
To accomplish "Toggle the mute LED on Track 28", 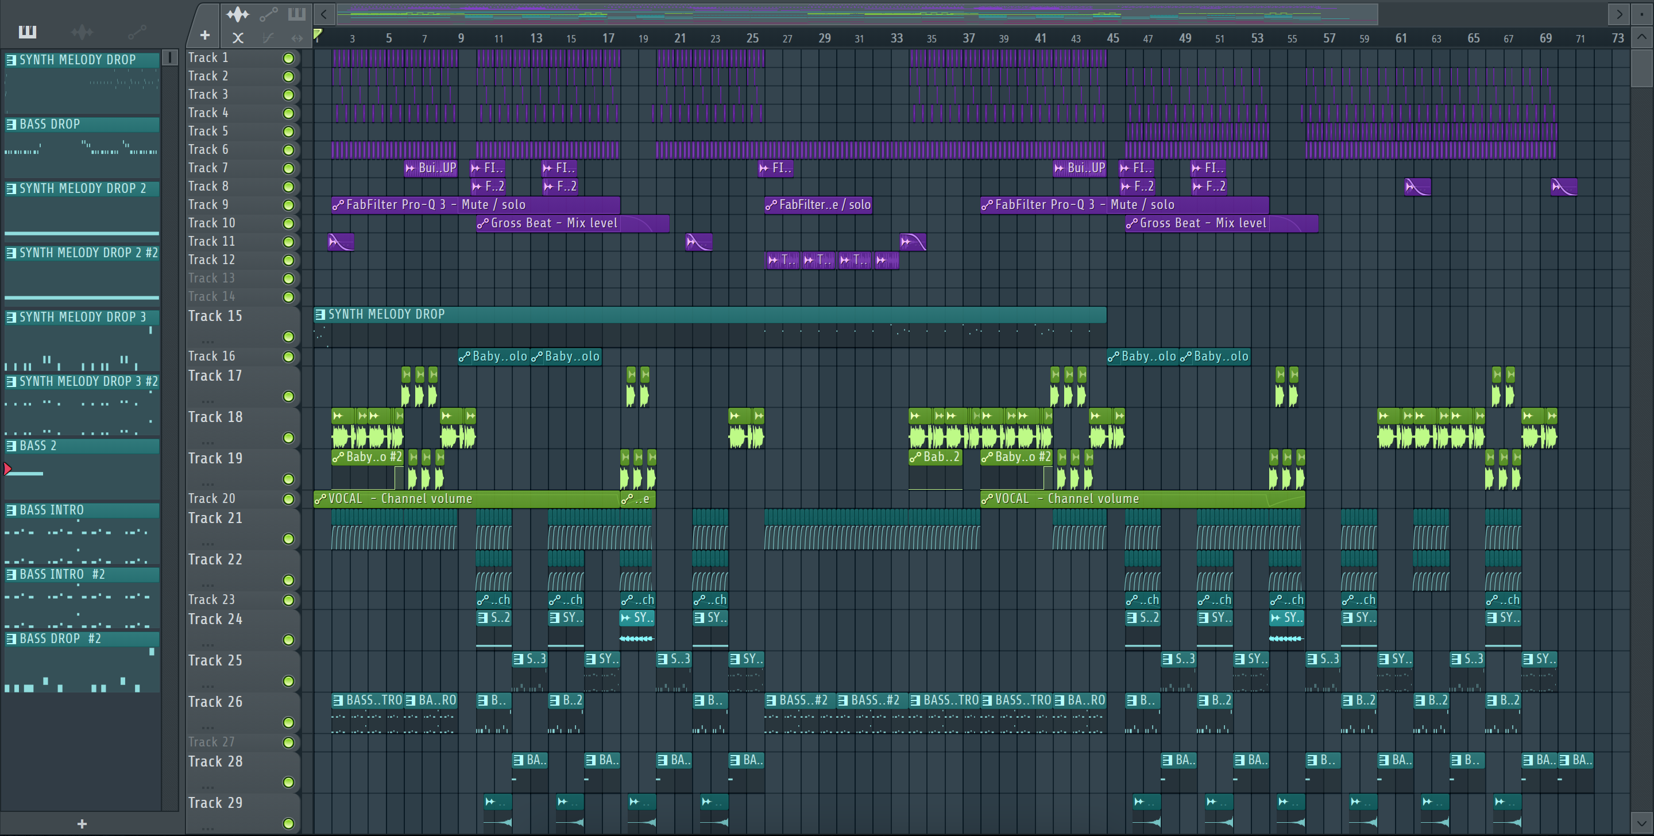I will pyautogui.click(x=289, y=782).
